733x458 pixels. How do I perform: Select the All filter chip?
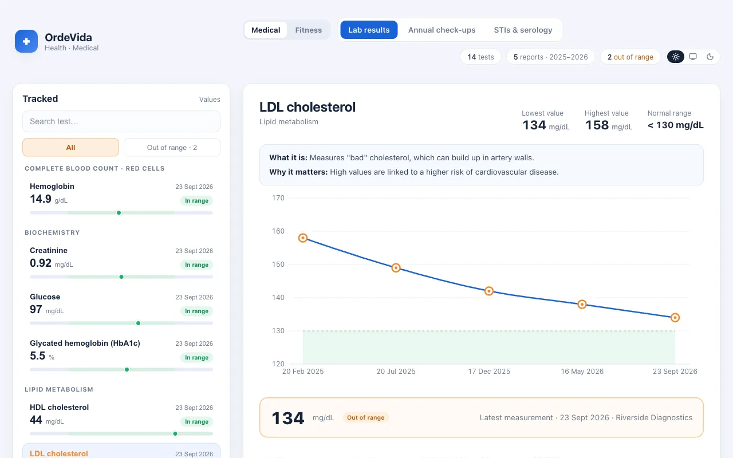(70, 147)
